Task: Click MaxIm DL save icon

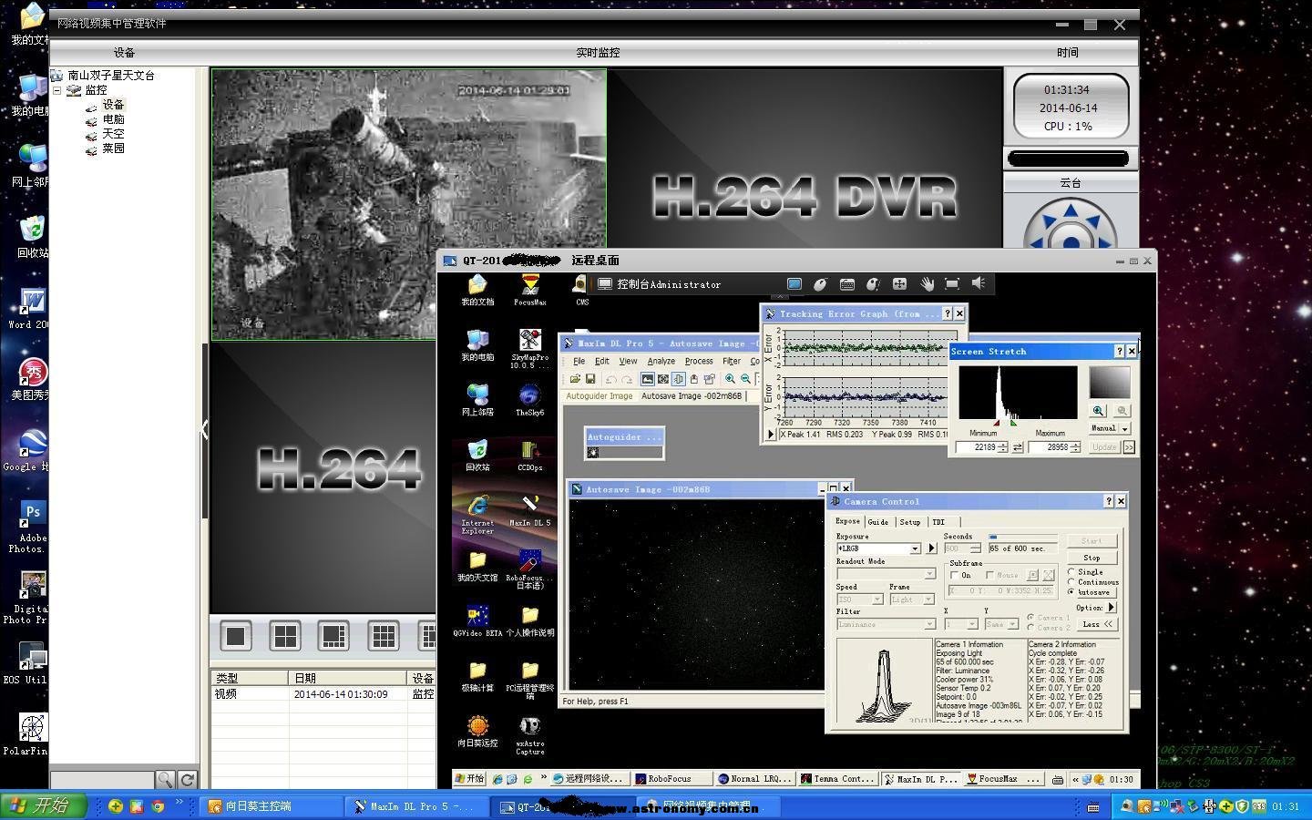Action: [x=590, y=379]
